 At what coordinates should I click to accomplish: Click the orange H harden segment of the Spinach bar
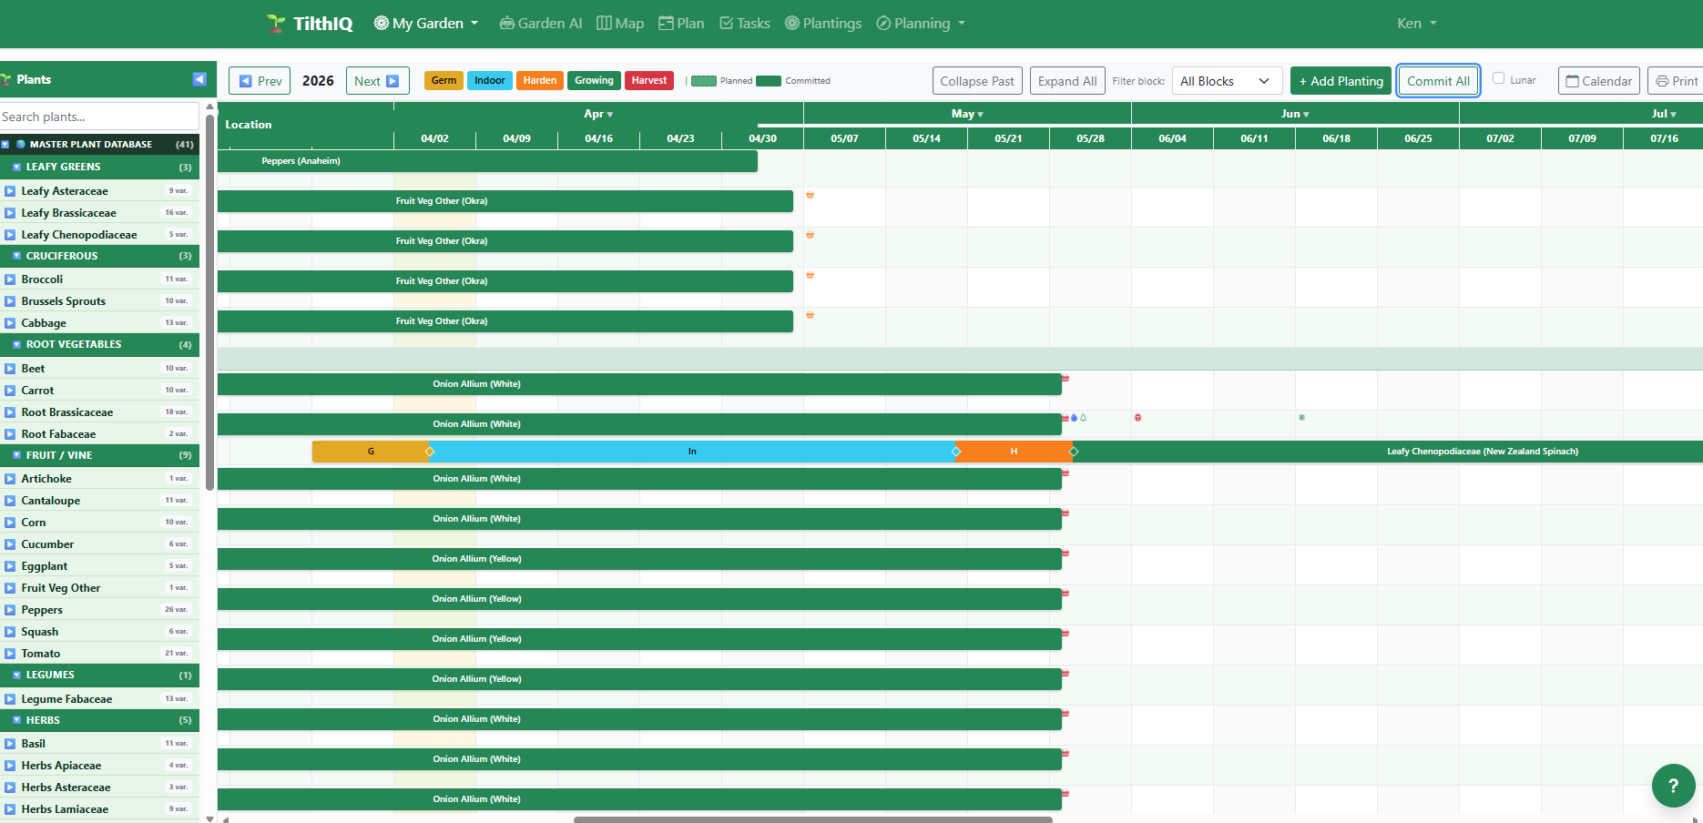[x=1014, y=452]
